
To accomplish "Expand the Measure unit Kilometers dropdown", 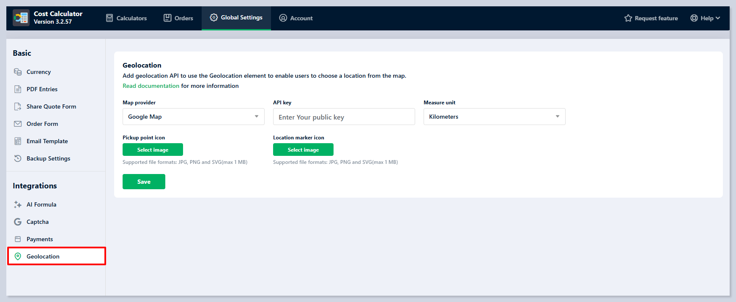I will tap(494, 117).
